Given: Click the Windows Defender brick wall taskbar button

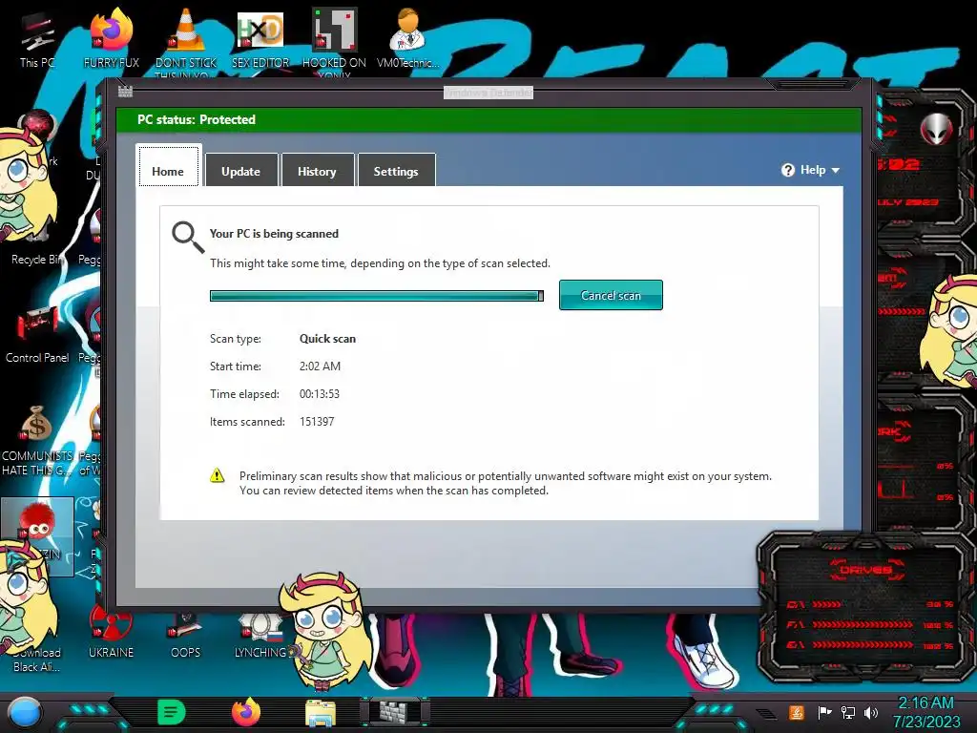Looking at the screenshot, I should pyautogui.click(x=394, y=711).
